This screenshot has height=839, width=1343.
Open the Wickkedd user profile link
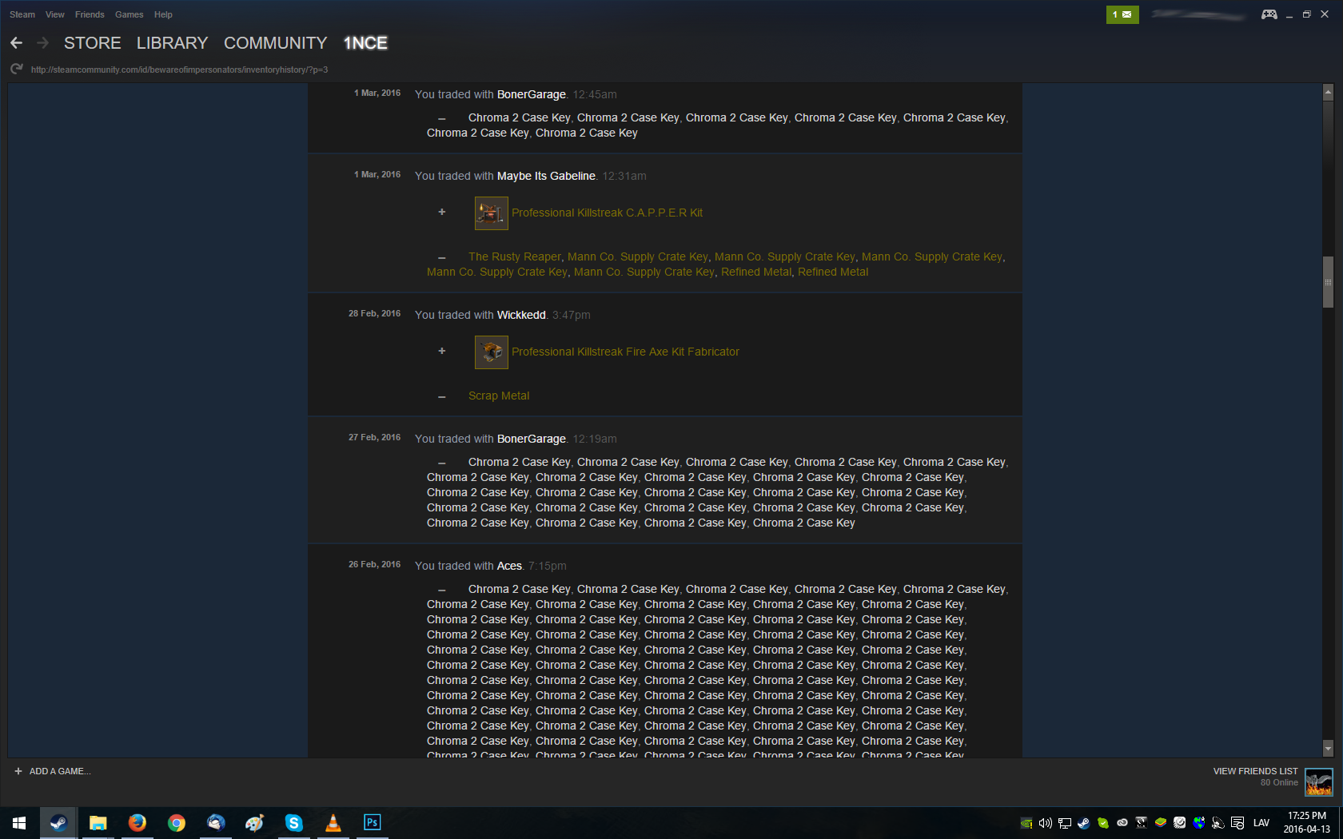pyautogui.click(x=521, y=315)
